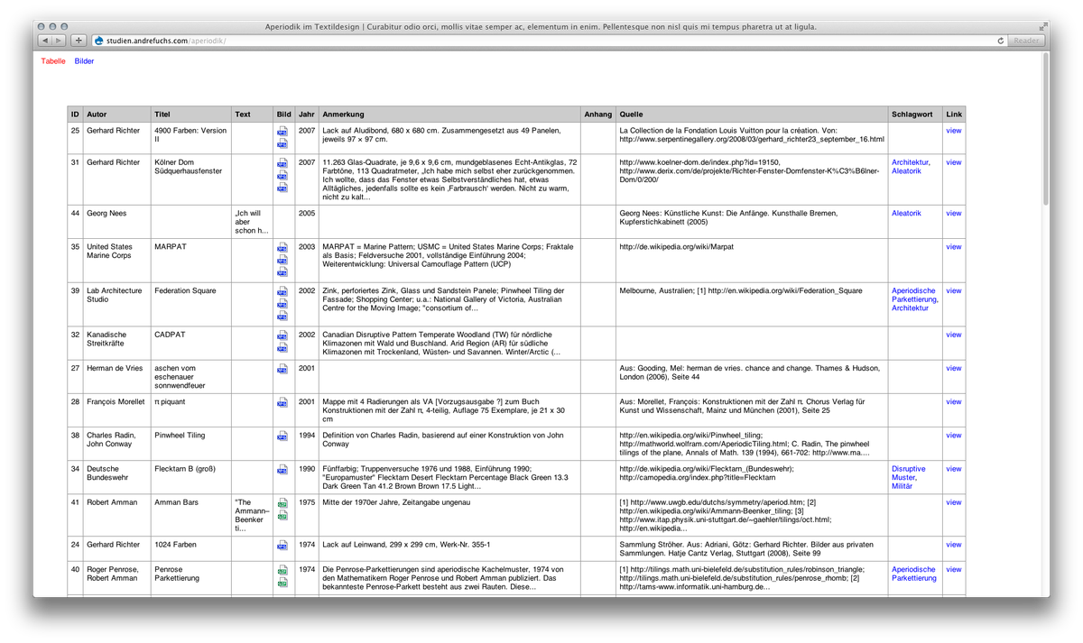Click the image icon in Herman de Vries row
The width and height of the screenshot is (1083, 643).
[282, 369]
